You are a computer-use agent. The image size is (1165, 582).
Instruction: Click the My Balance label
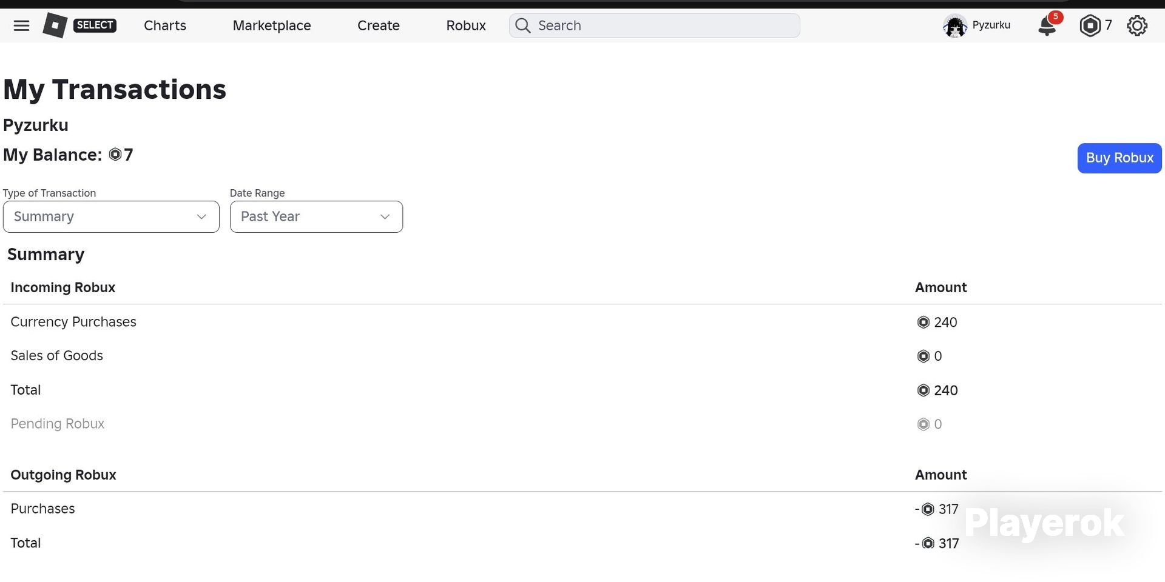[52, 155]
